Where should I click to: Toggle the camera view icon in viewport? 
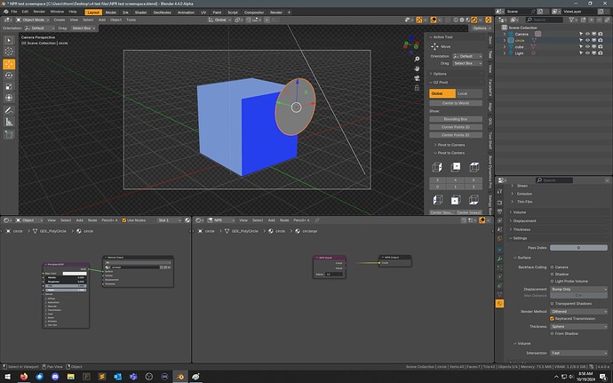coord(417,78)
